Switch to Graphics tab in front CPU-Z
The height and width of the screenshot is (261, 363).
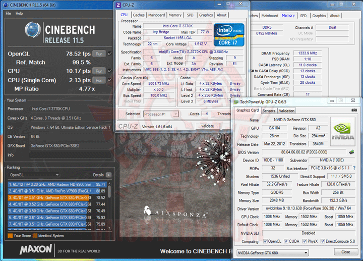[206, 15]
